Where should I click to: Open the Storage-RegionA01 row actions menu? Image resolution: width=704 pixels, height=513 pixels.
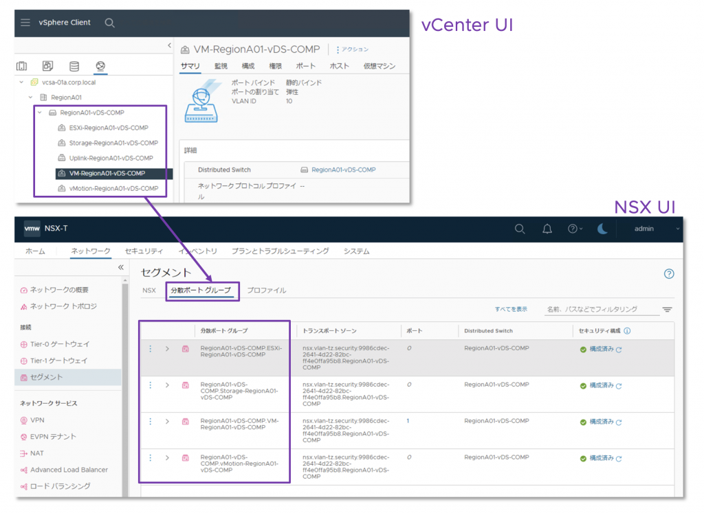click(151, 385)
